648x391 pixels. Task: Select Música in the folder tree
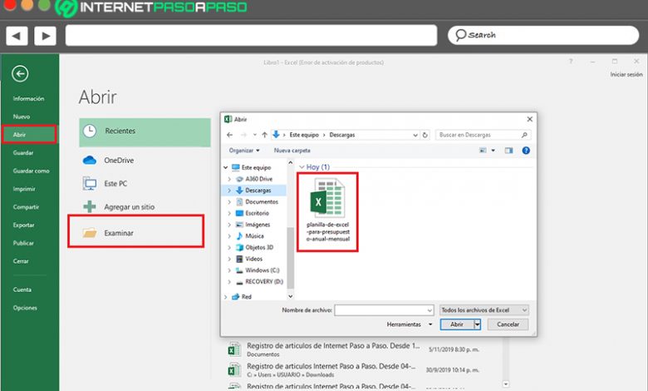[x=254, y=235]
